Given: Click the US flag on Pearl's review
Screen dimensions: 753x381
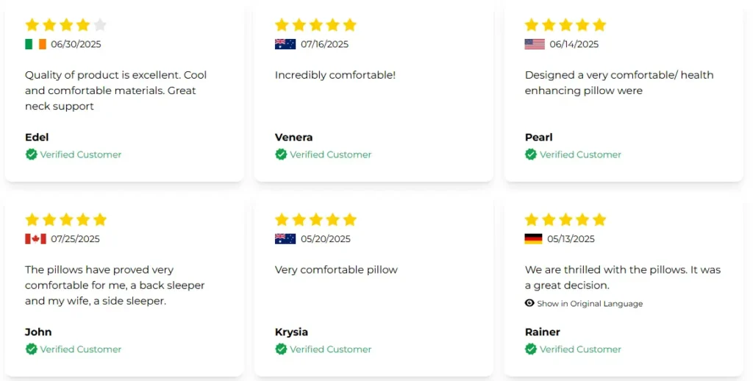Looking at the screenshot, I should point(535,44).
